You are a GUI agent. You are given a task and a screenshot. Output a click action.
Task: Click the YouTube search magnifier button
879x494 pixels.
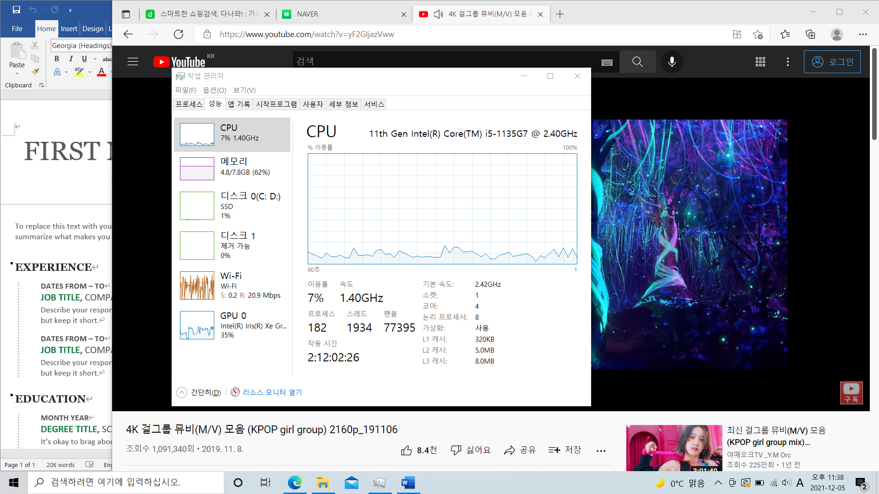pos(637,62)
